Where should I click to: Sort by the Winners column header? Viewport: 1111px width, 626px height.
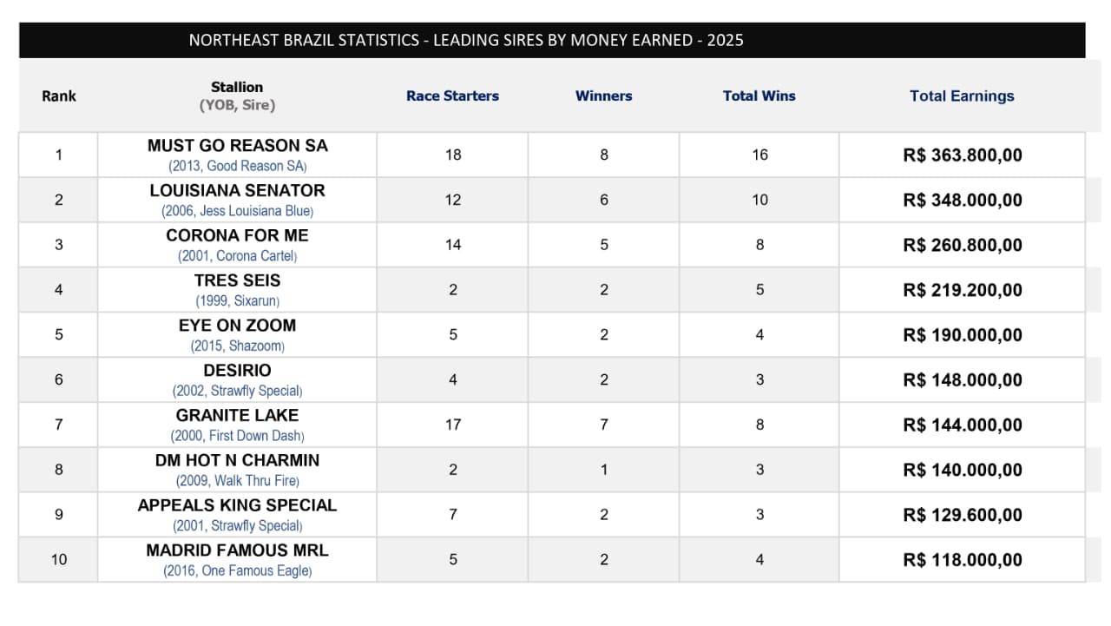pos(603,96)
